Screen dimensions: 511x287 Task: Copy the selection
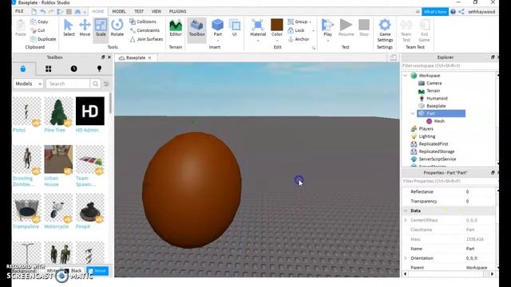click(39, 22)
